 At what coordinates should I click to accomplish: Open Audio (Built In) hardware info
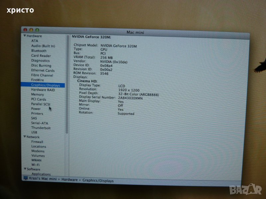(43, 46)
